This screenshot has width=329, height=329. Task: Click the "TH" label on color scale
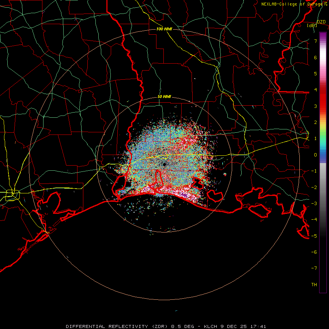point(314,285)
